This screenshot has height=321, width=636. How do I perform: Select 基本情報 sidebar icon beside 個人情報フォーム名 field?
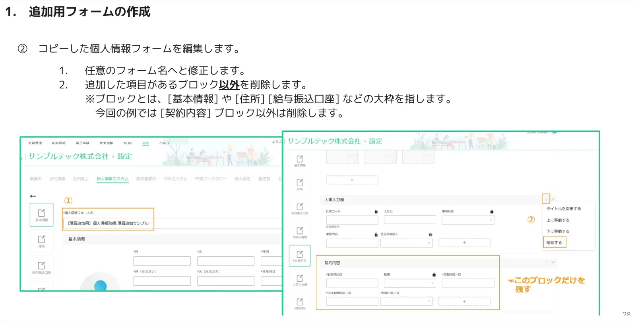pos(41,215)
